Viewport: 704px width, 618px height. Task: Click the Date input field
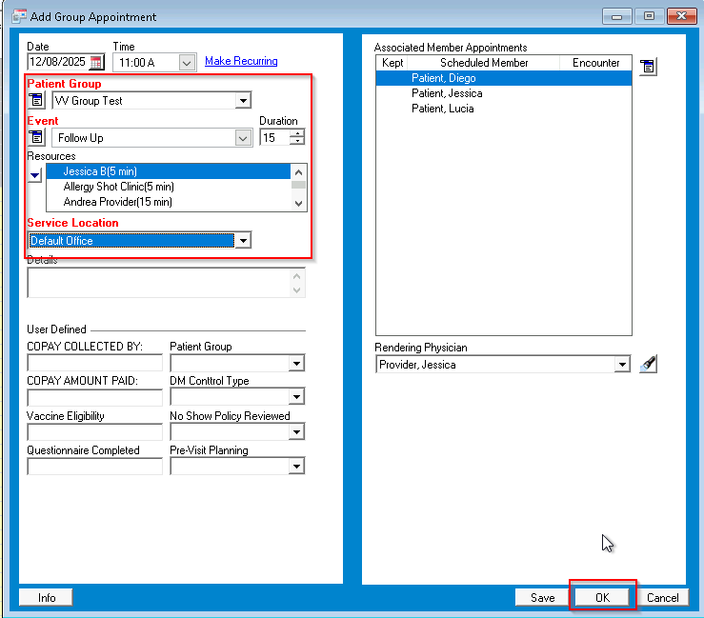tap(58, 62)
